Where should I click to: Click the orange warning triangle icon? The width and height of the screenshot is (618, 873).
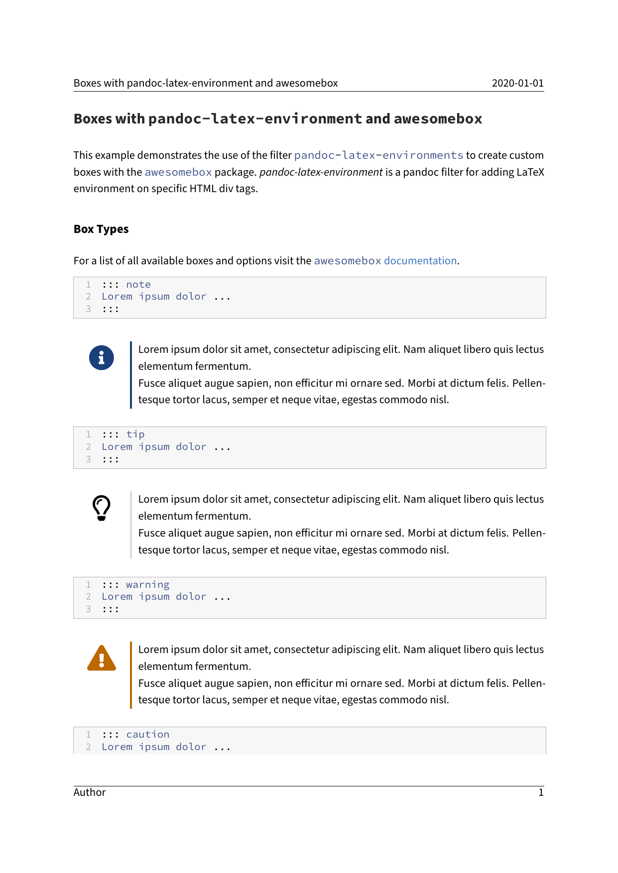(x=102, y=658)
